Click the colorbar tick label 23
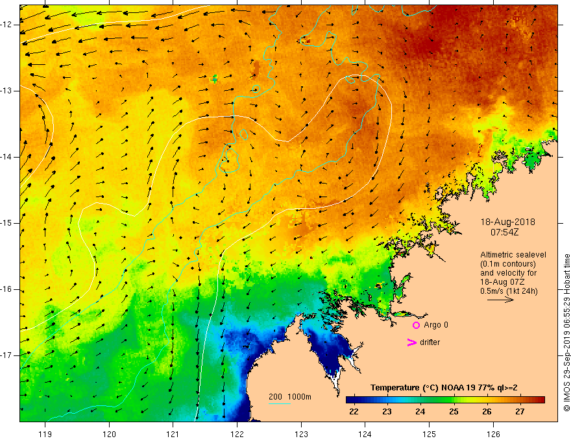571x441 pixels. (x=387, y=412)
